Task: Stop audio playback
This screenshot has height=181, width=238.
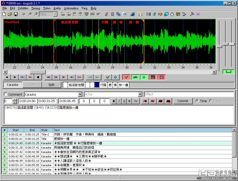Action: [38, 77]
